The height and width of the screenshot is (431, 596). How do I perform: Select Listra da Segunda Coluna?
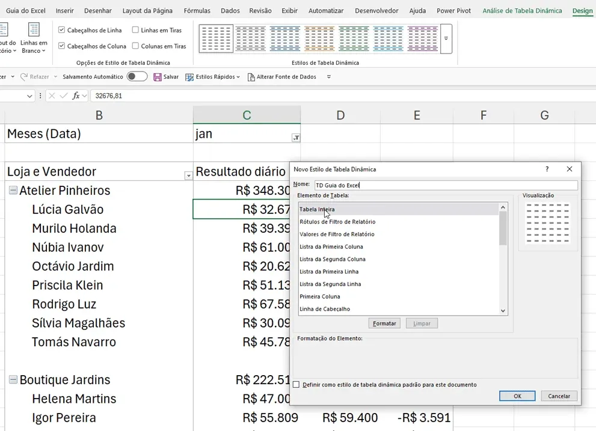(x=398, y=259)
